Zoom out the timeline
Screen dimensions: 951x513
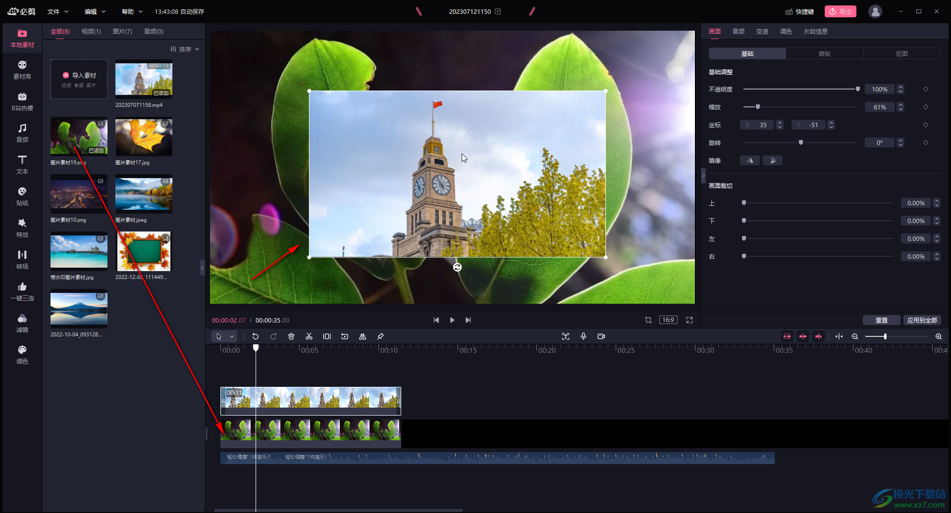pyautogui.click(x=855, y=336)
